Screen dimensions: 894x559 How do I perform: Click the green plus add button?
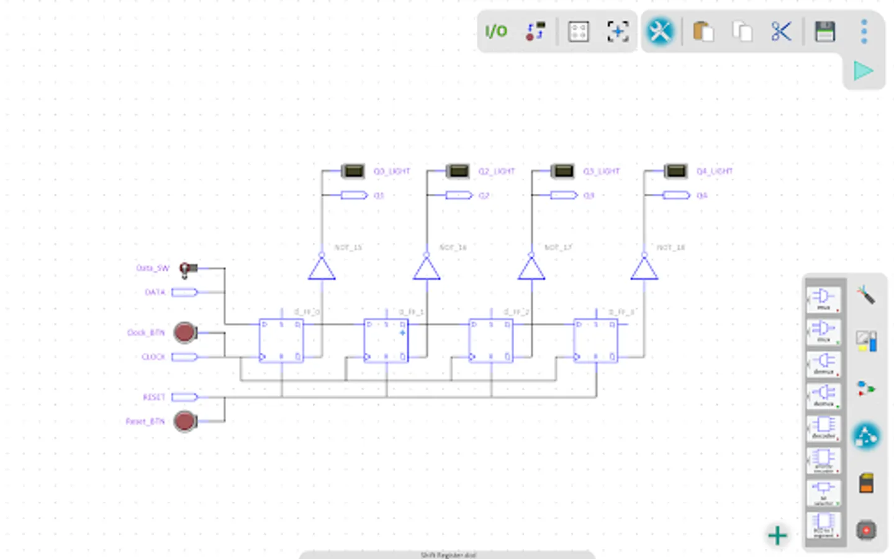point(777,535)
